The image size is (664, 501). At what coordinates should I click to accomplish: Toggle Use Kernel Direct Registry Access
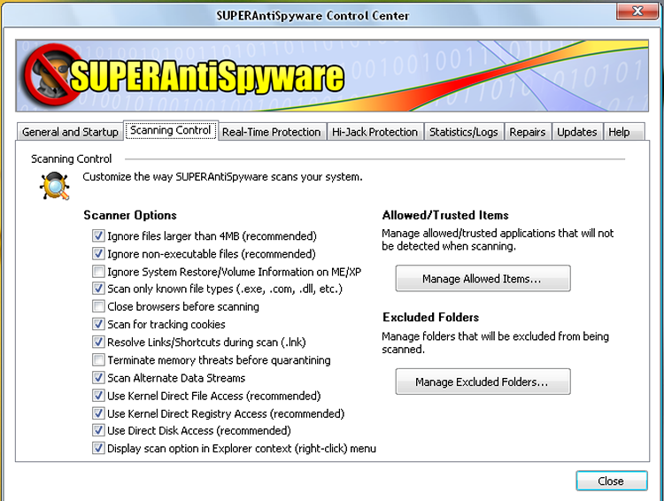(x=98, y=412)
